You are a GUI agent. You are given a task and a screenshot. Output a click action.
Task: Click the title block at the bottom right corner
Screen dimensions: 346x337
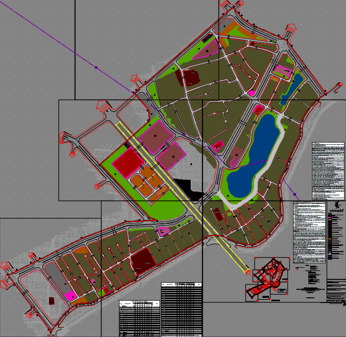[336, 291]
